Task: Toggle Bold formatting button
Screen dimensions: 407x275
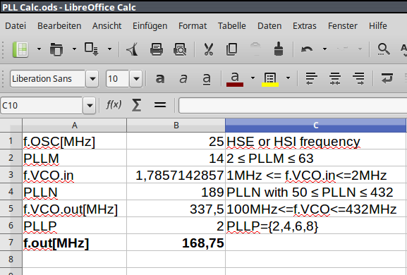Action: tap(160, 78)
